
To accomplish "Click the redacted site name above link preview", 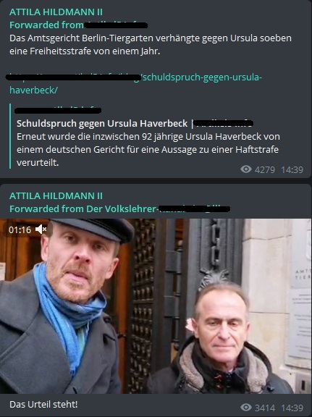I will pyautogui.click(x=58, y=110).
